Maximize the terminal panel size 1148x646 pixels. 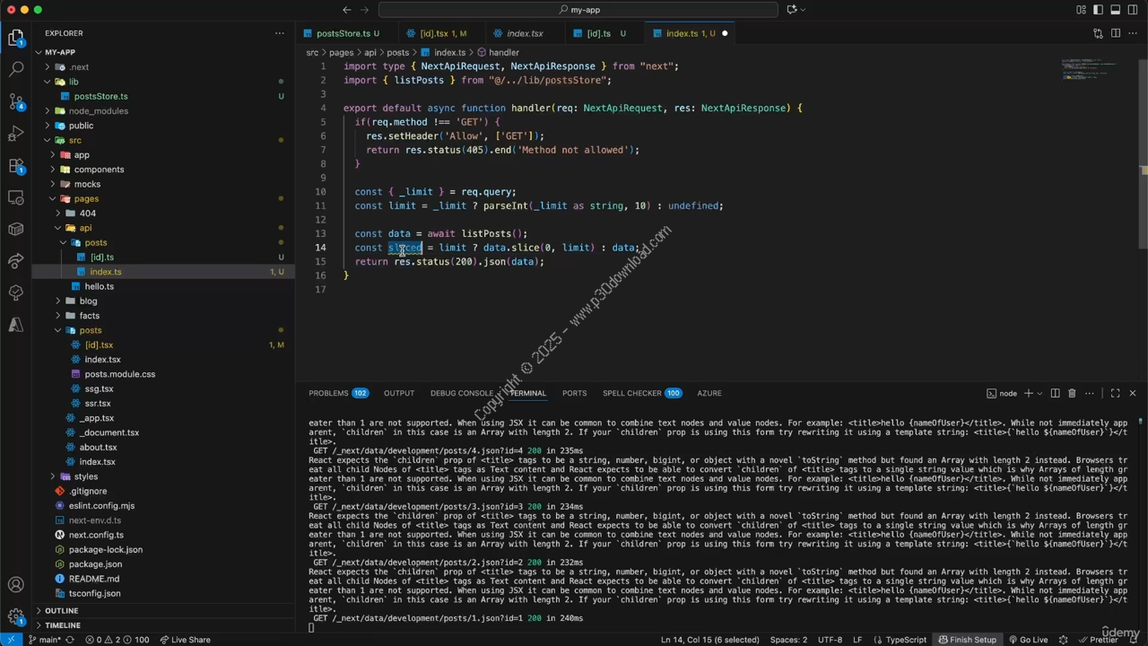click(x=1115, y=393)
